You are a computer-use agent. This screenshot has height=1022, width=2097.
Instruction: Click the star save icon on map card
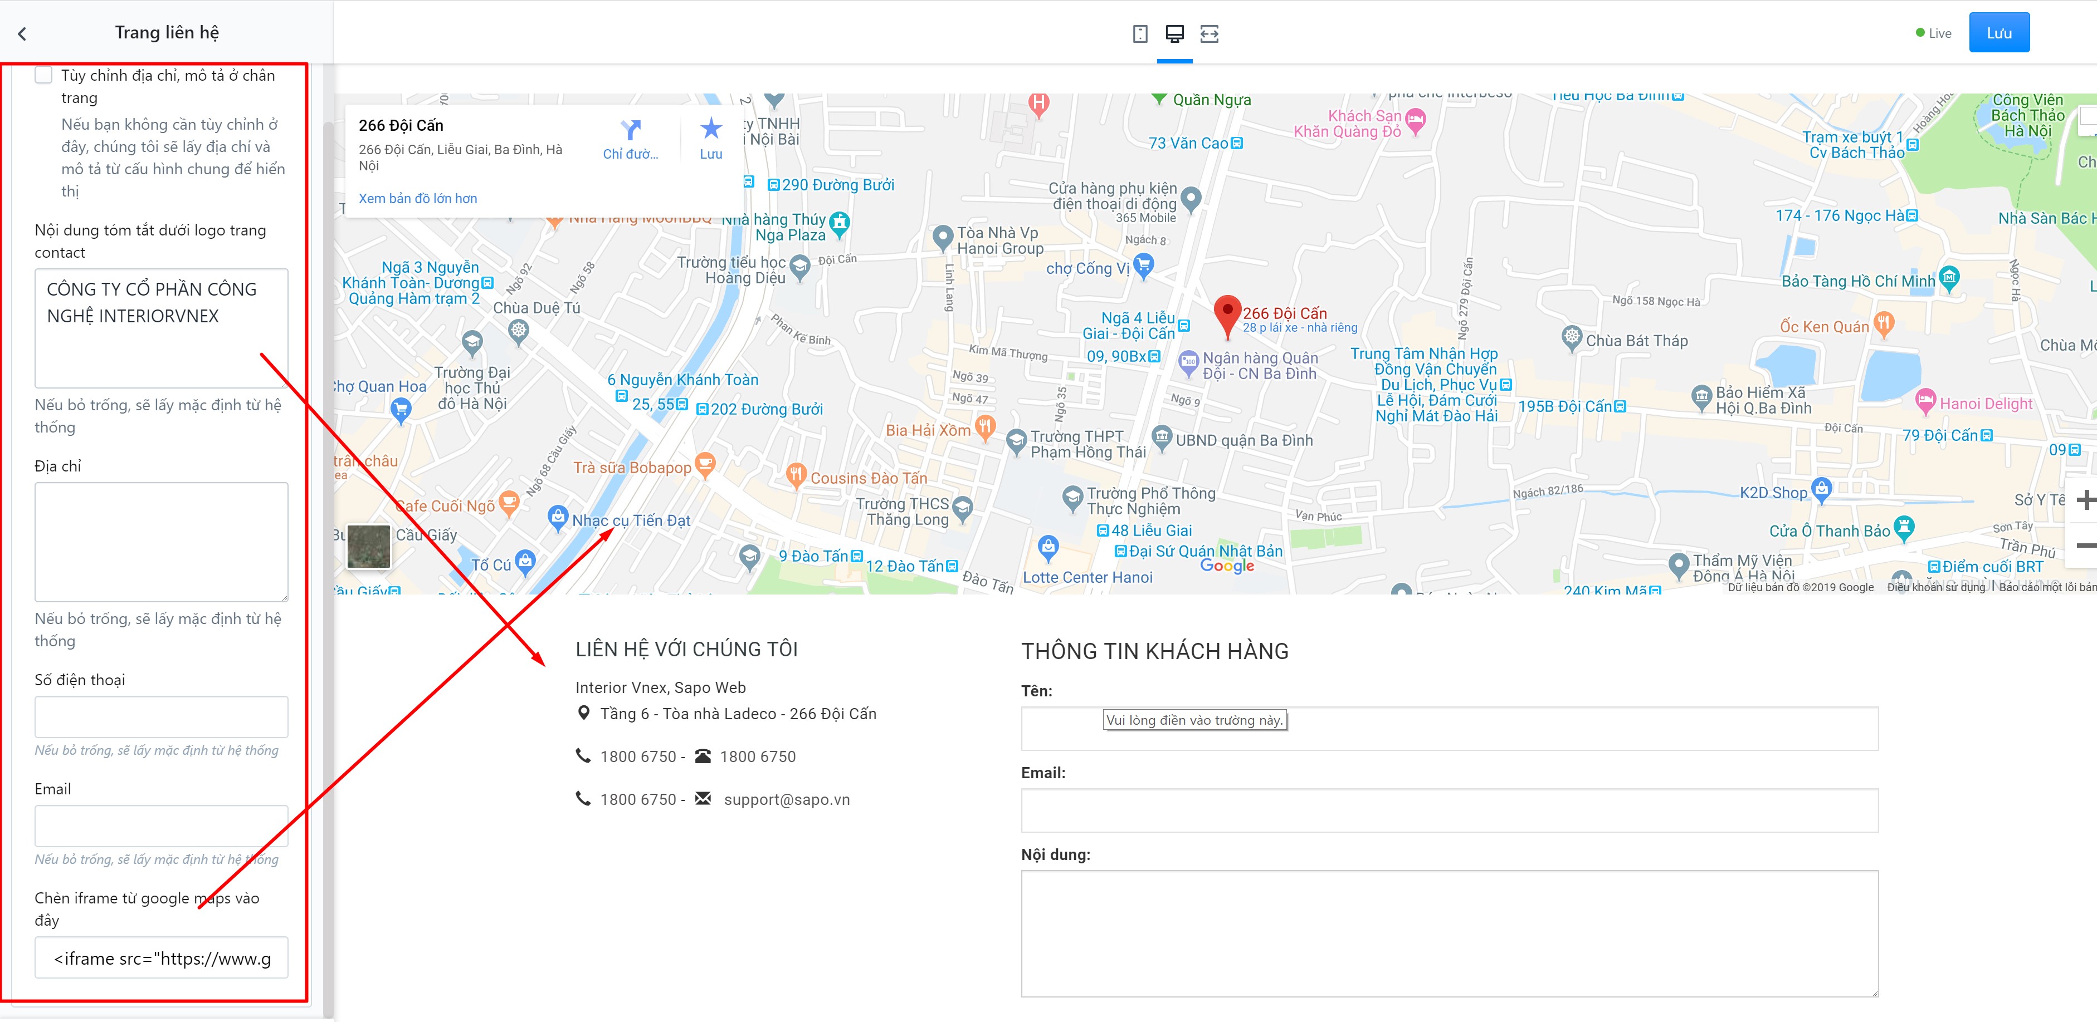click(x=711, y=129)
